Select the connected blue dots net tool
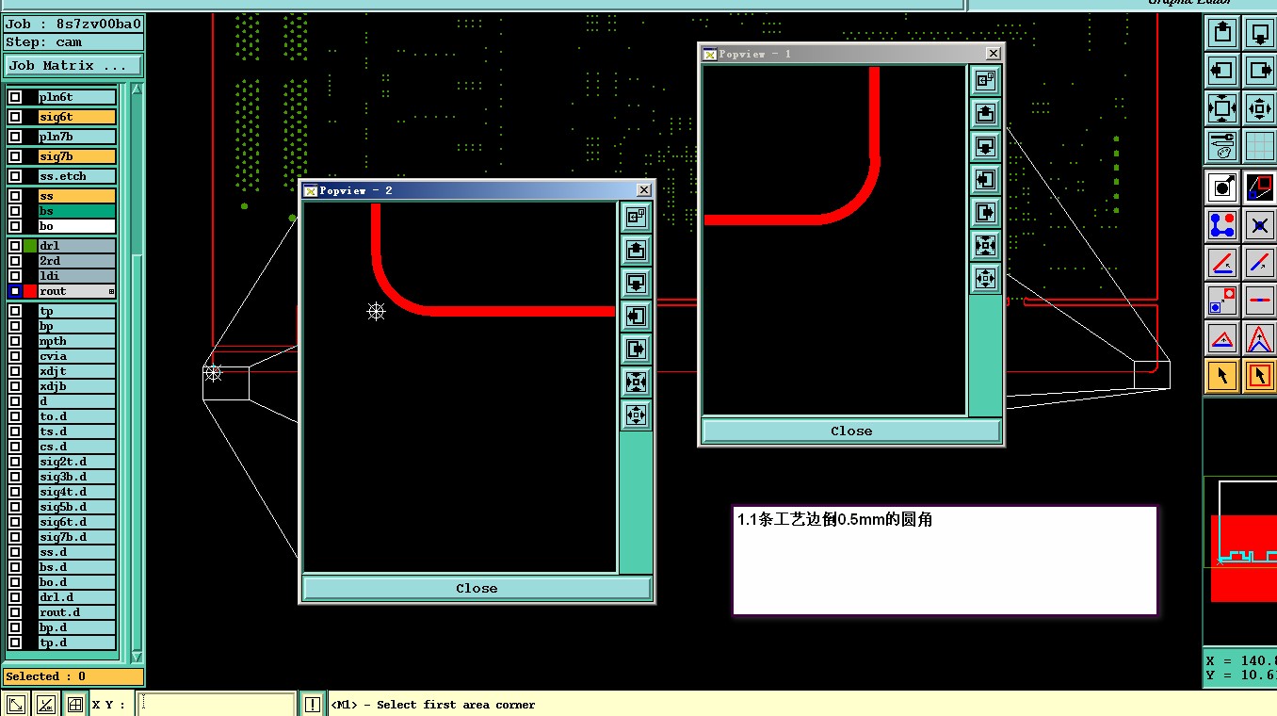Screen dimensions: 1277x716 tap(1222, 225)
